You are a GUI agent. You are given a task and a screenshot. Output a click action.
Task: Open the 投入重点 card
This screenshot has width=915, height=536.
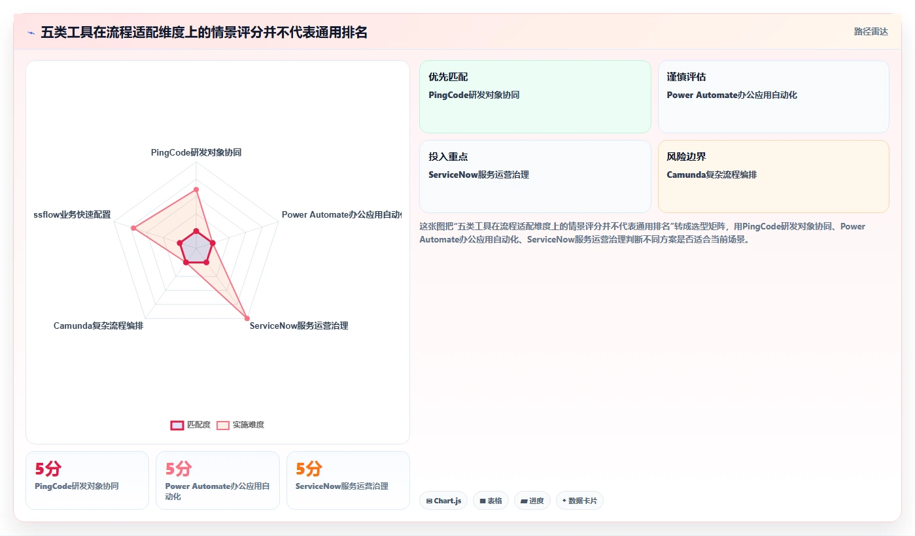coord(535,176)
